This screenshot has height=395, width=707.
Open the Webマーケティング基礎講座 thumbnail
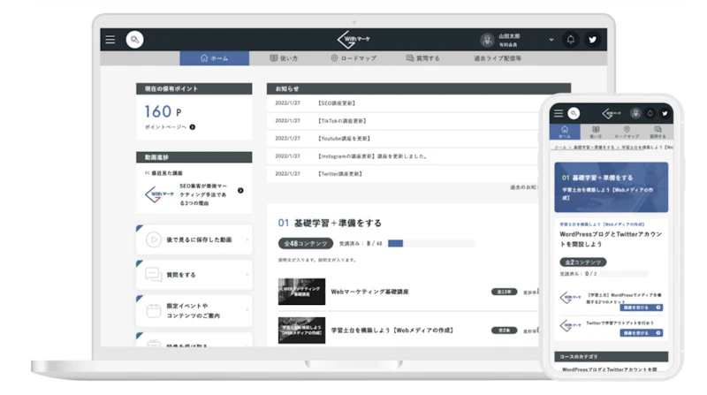[x=301, y=292]
